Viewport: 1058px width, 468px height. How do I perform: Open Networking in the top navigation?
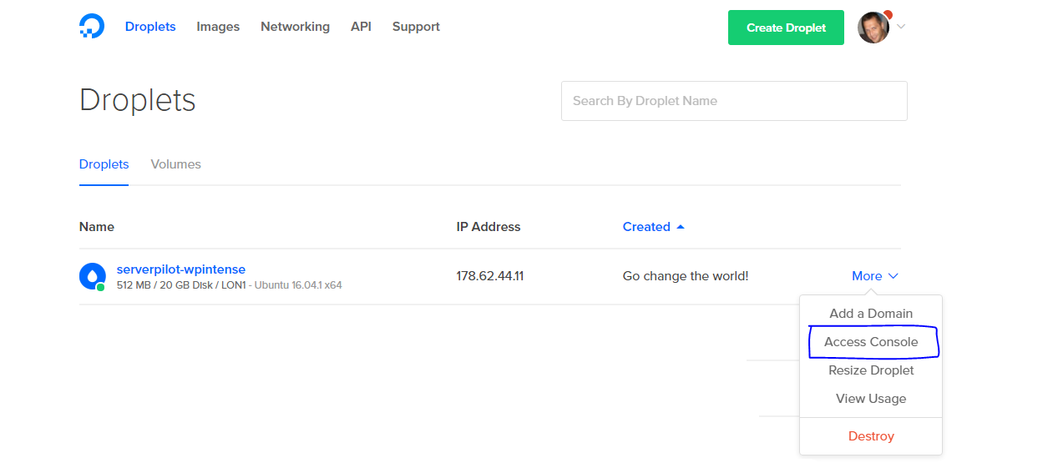click(x=295, y=27)
